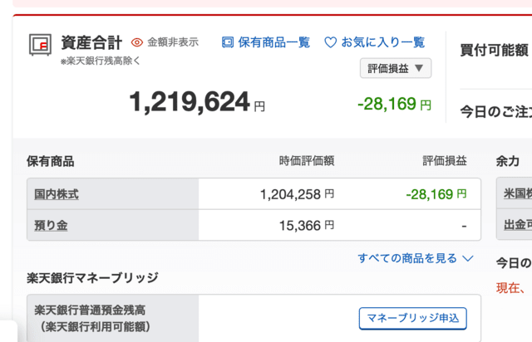Click the heart icon for favorites

(331, 42)
